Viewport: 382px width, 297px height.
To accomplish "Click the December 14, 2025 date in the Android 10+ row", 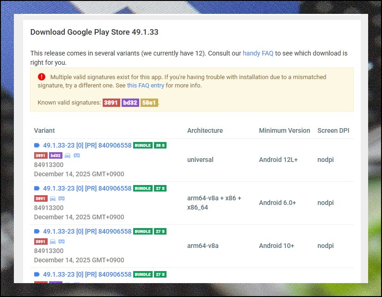I will (79, 260).
